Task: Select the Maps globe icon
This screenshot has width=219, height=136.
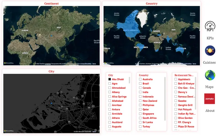Action: (x=210, y=75)
